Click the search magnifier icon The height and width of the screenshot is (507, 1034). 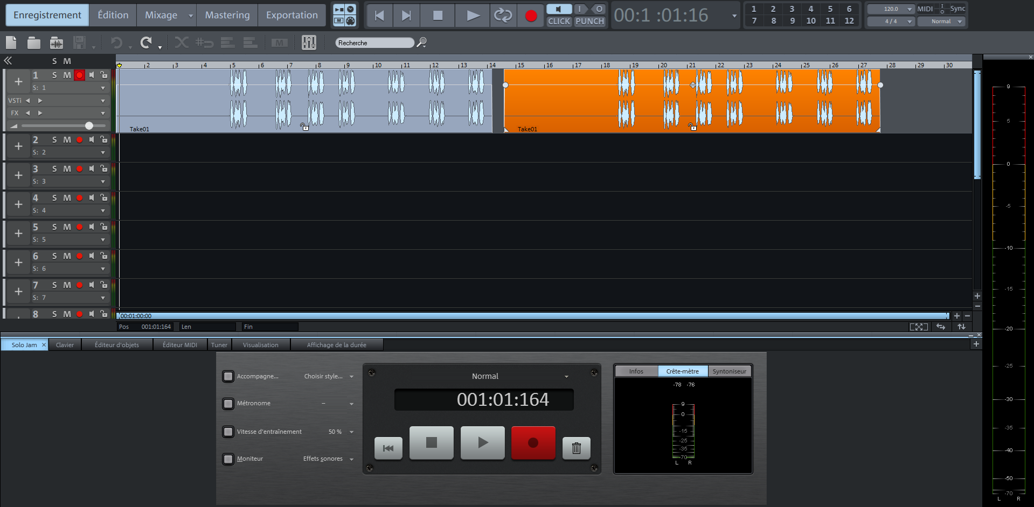(422, 43)
